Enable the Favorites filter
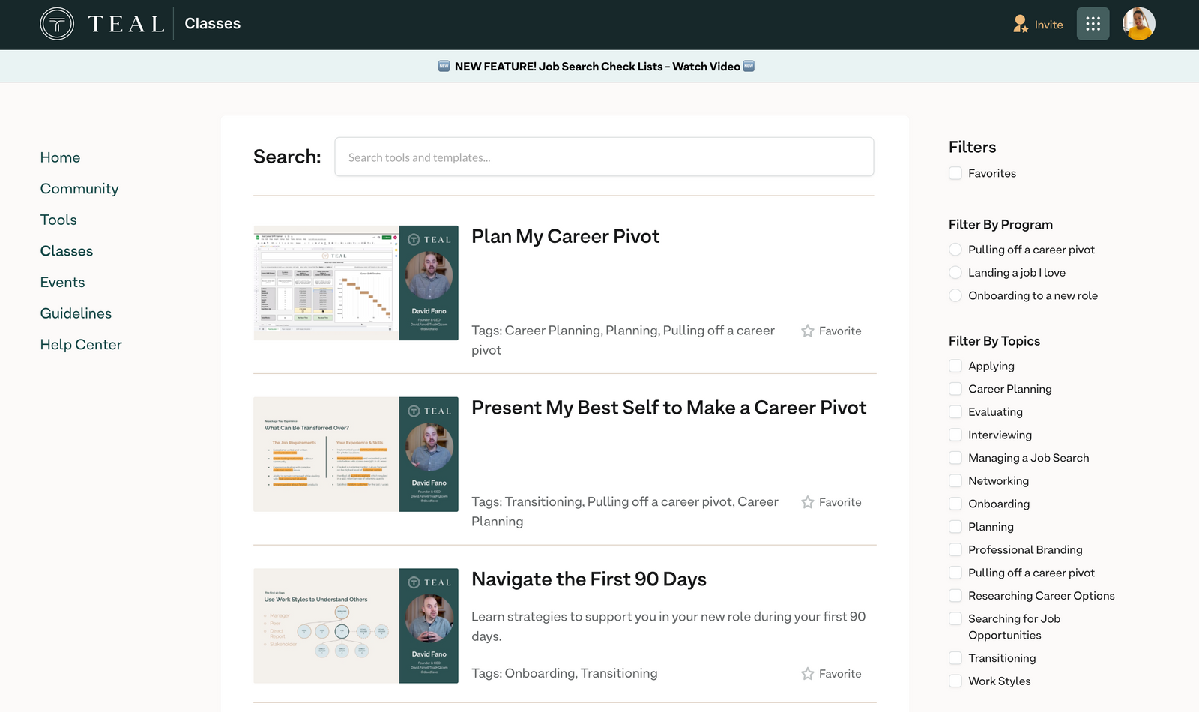1199x712 pixels. click(x=955, y=172)
